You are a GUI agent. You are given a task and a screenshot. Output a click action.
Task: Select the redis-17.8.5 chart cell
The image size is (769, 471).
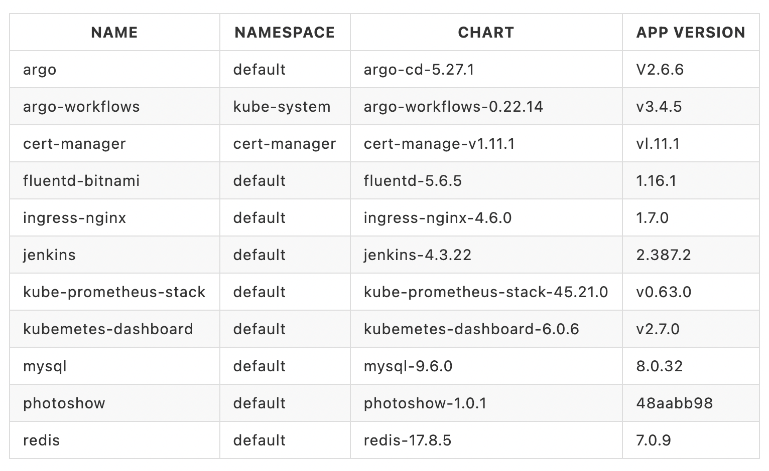click(x=408, y=440)
